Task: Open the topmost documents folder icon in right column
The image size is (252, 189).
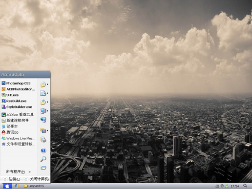Action: 43,84
